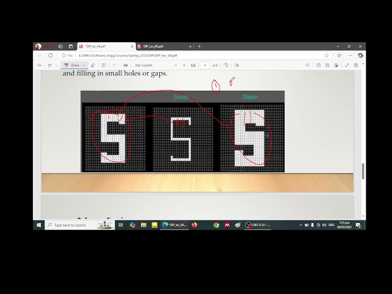Activate the Draw tool

coord(72,66)
